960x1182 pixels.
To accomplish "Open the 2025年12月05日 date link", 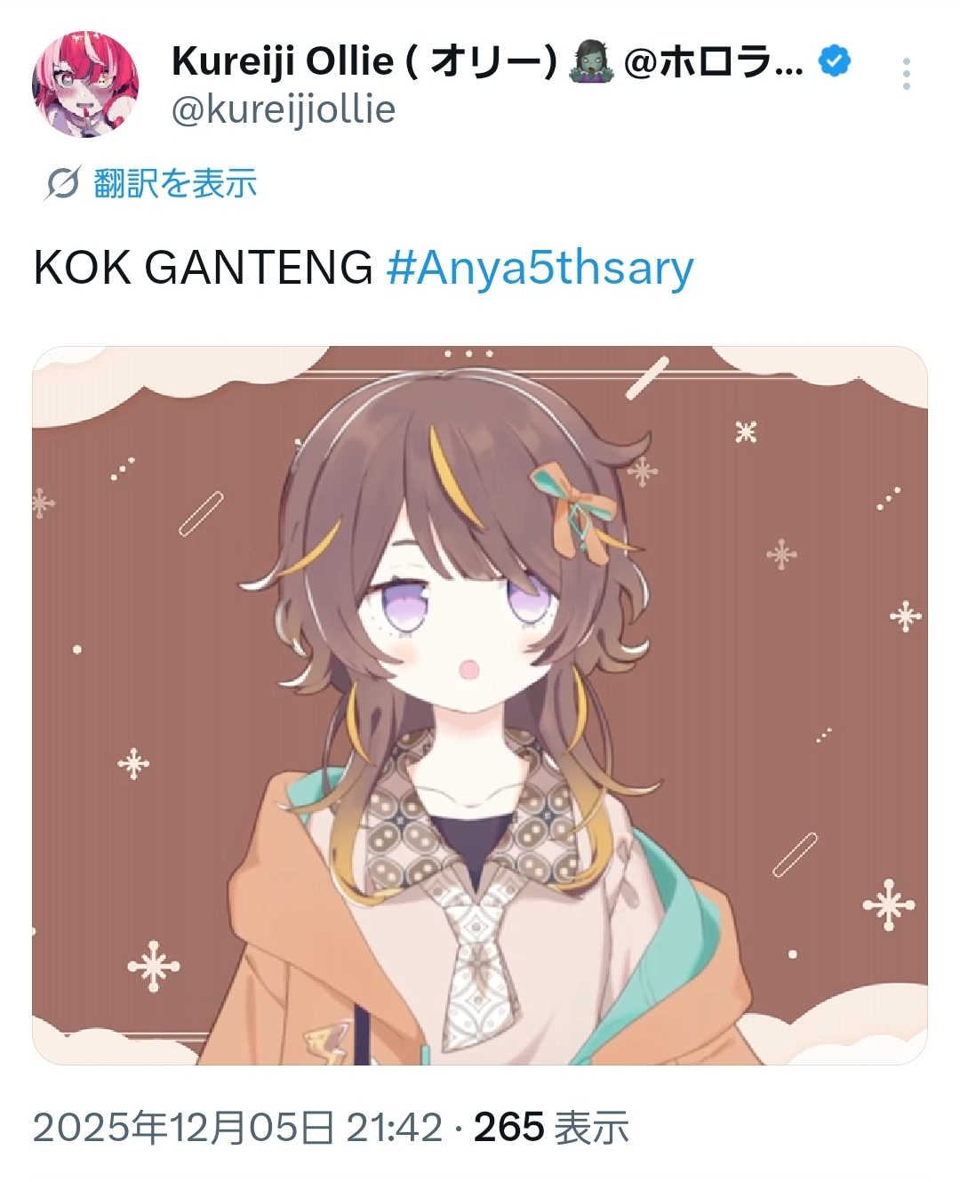I will click(x=184, y=1128).
